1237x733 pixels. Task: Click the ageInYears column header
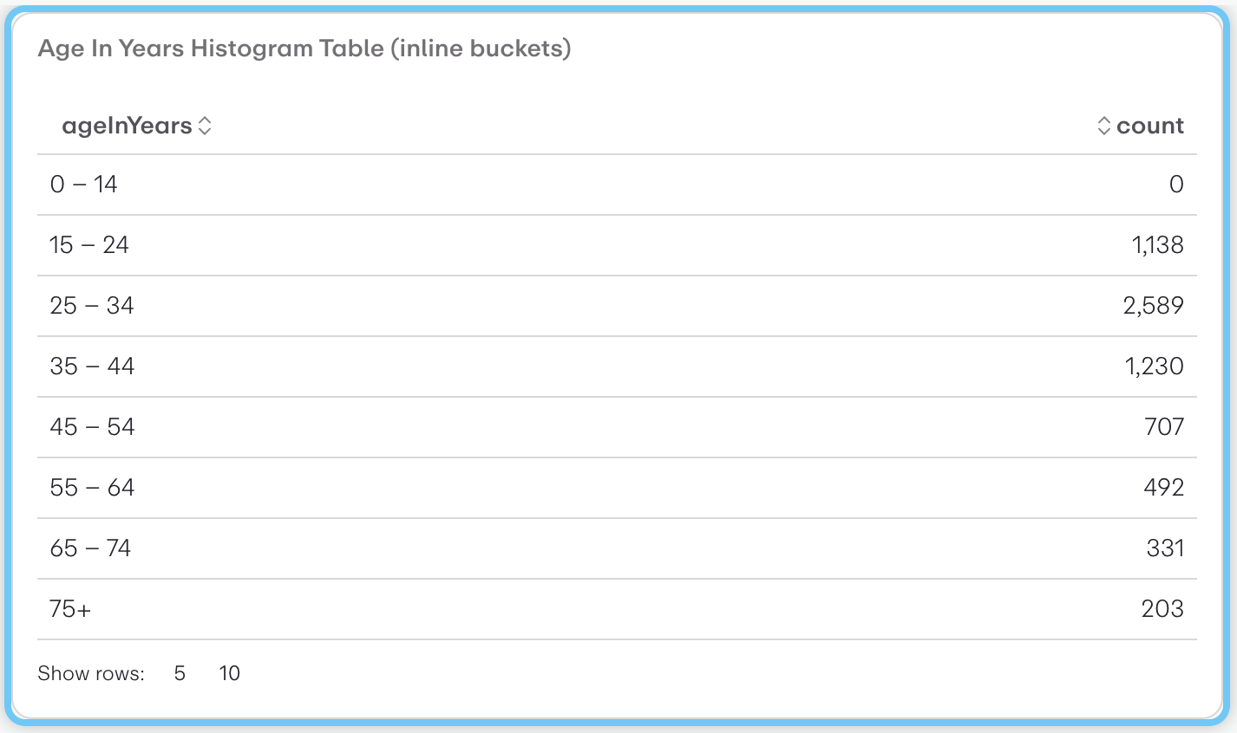coord(127,125)
